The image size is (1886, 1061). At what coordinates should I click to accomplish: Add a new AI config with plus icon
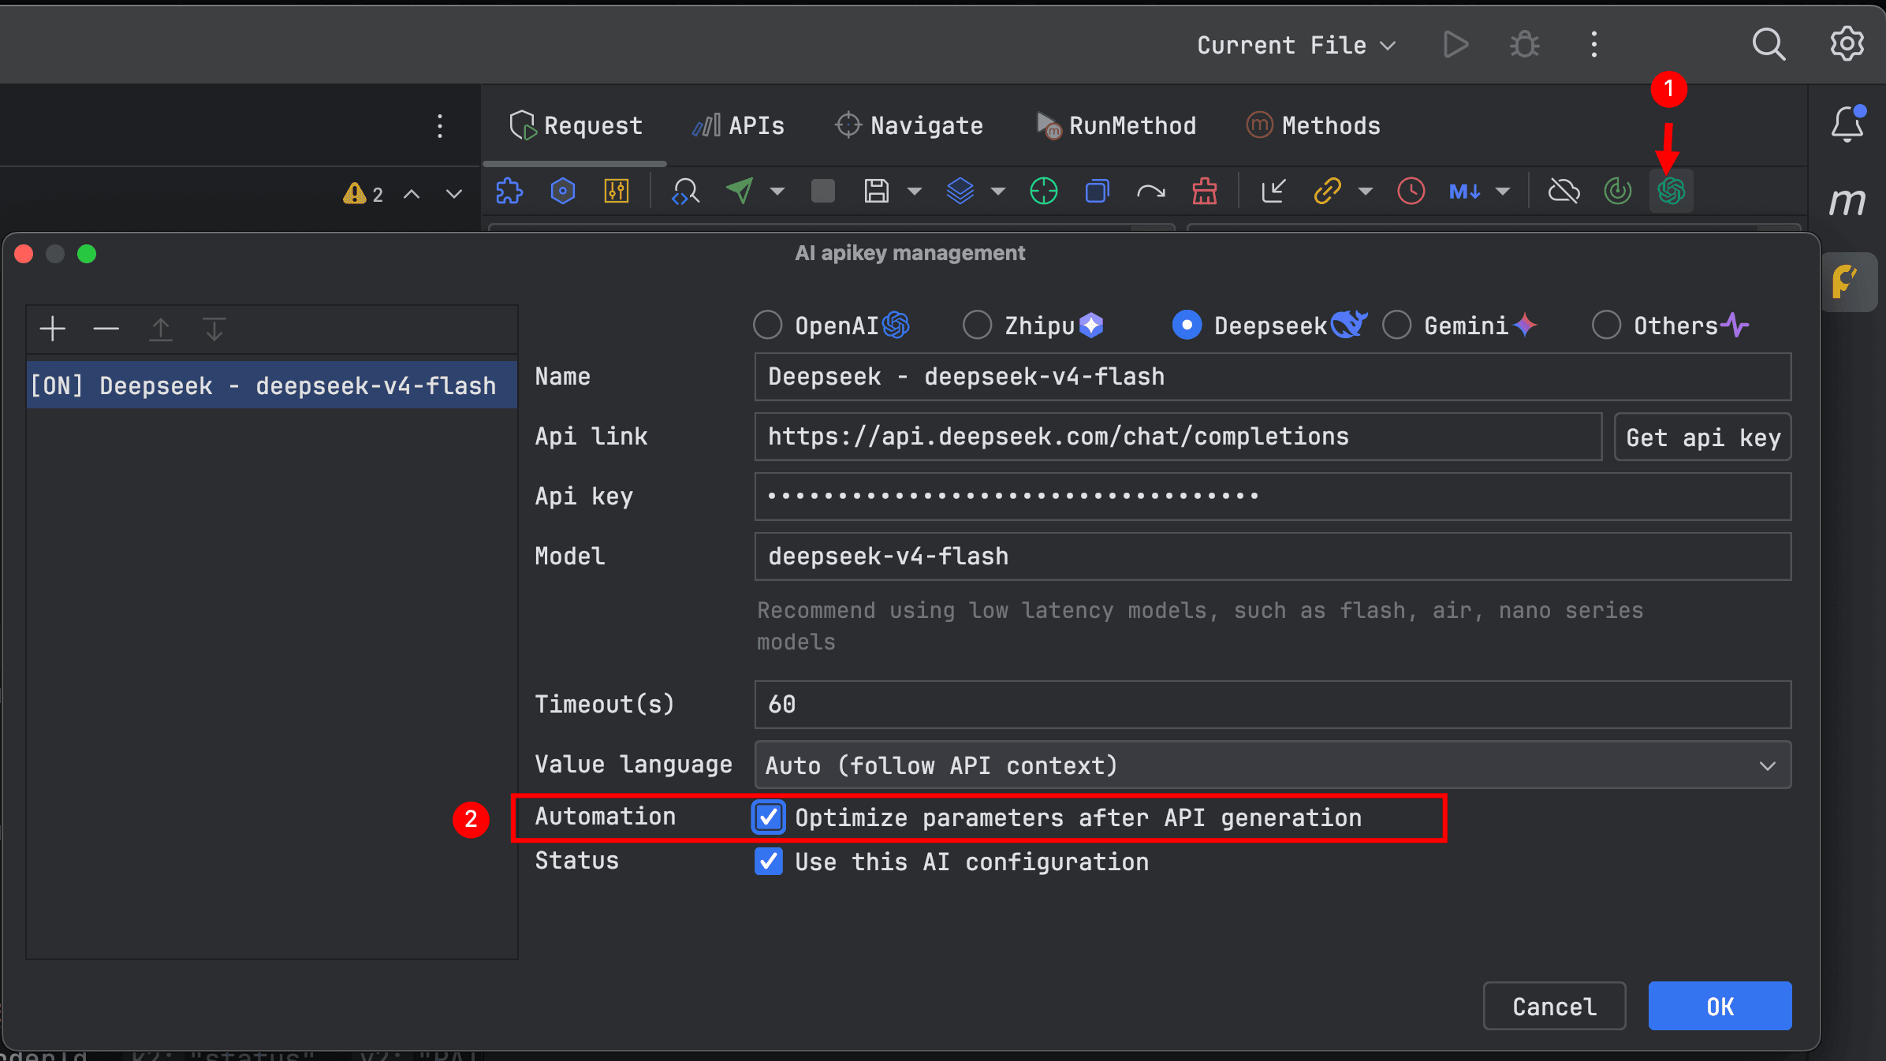pos(53,329)
